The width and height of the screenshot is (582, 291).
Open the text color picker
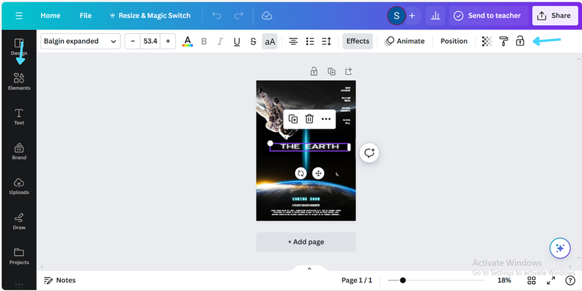coord(187,41)
